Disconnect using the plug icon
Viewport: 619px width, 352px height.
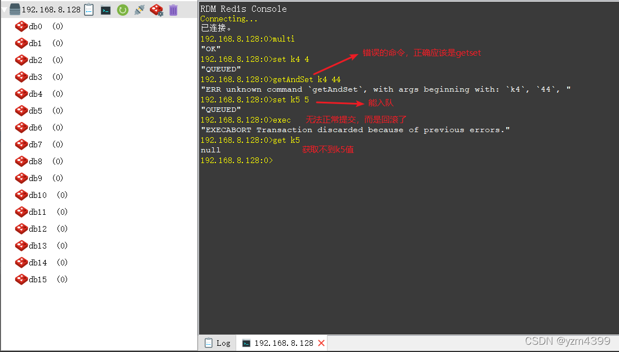pos(139,10)
